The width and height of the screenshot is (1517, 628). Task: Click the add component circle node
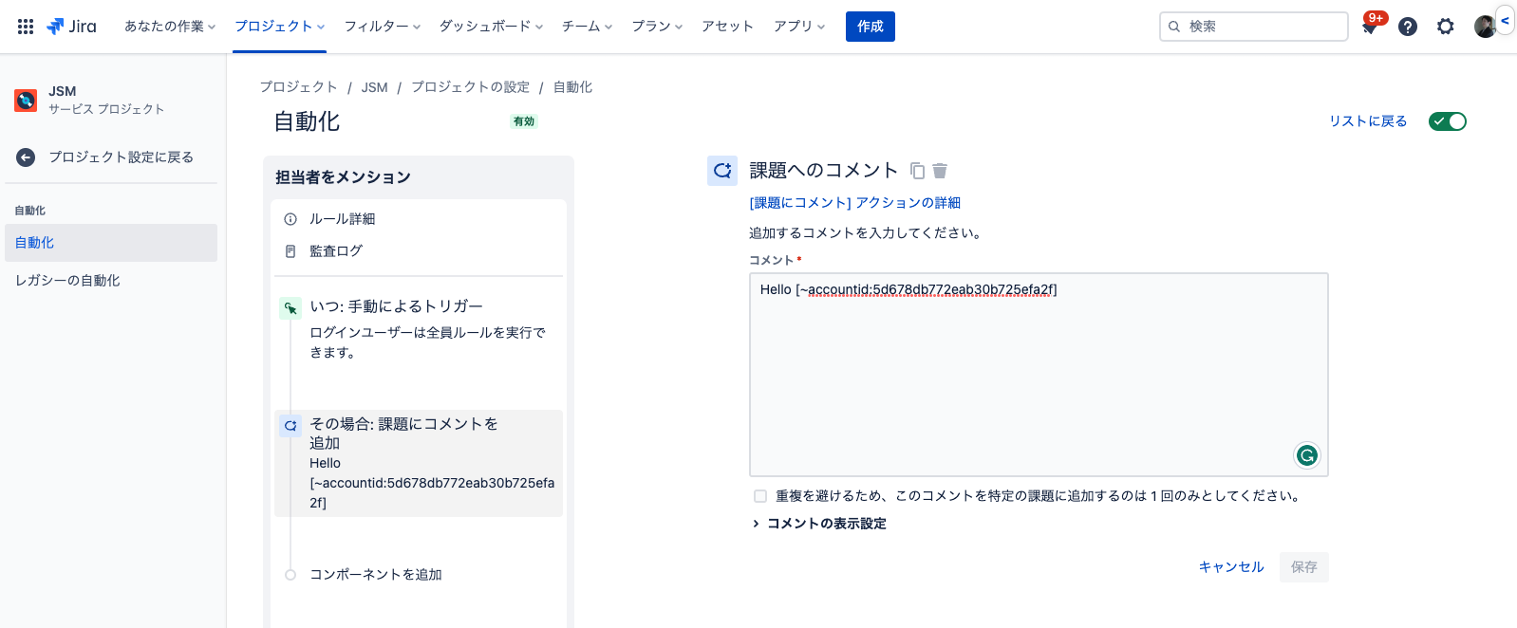[290, 575]
